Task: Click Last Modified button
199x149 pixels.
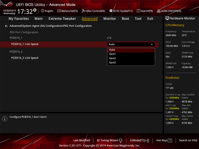Action: (x=82, y=140)
